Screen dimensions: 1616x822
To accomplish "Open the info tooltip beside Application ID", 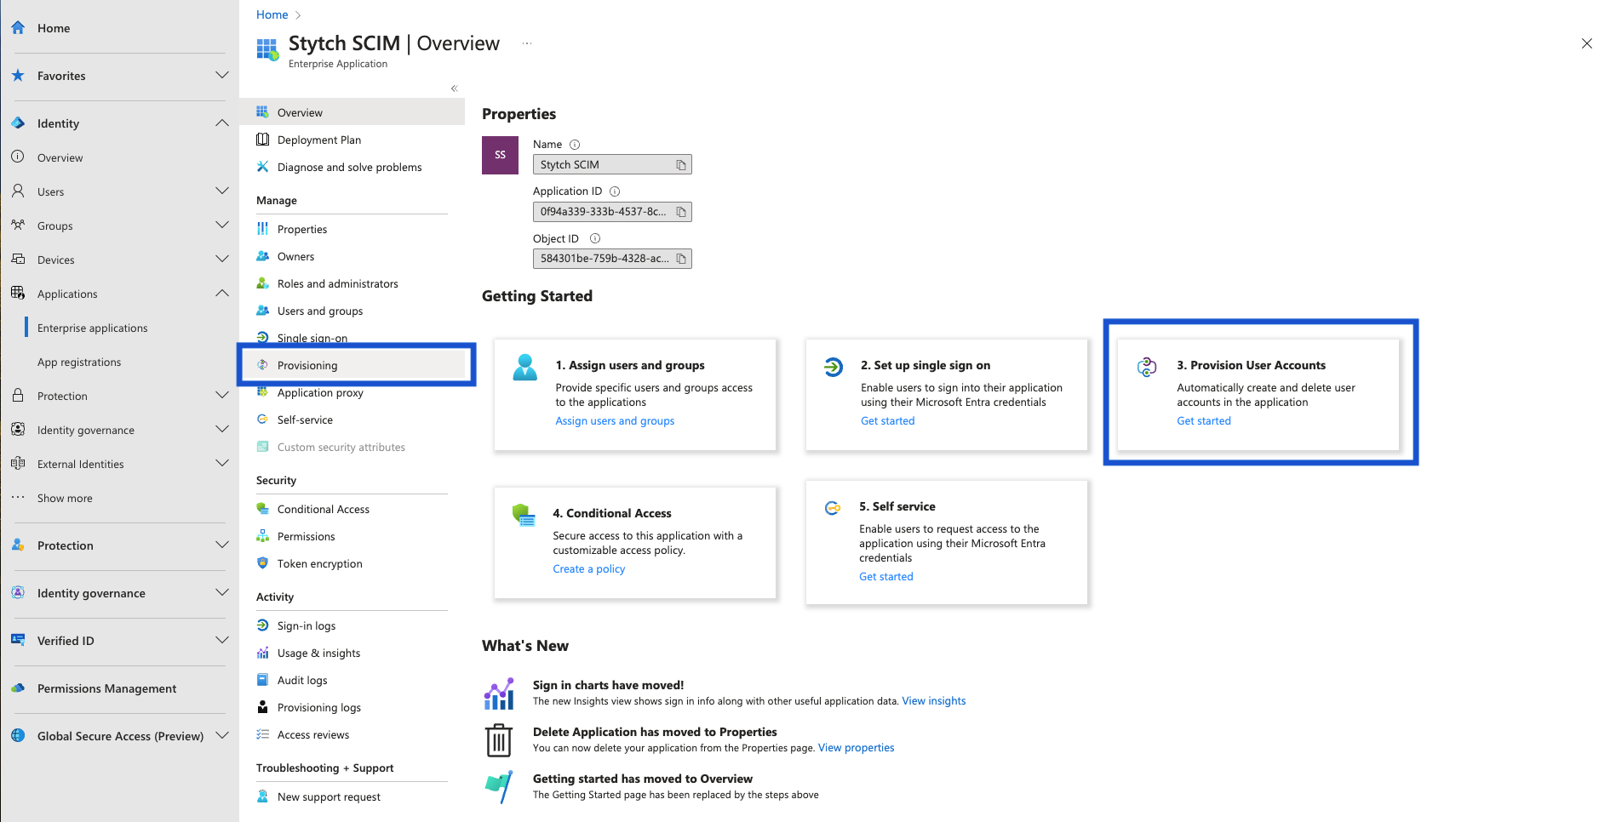I will pos(615,191).
